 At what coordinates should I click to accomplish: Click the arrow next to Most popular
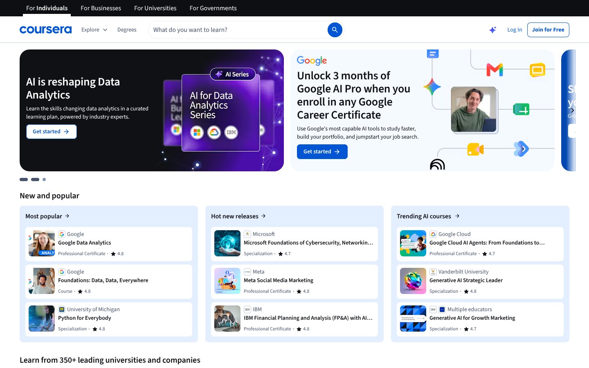[x=67, y=216]
